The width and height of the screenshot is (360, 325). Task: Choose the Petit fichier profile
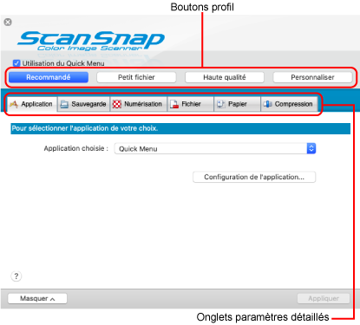pyautogui.click(x=136, y=77)
